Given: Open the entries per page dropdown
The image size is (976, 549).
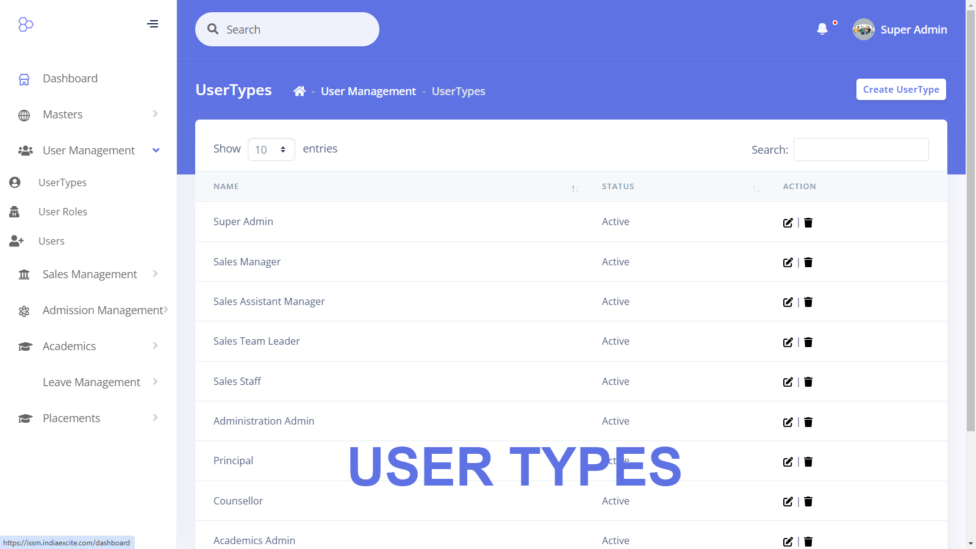Looking at the screenshot, I should pyautogui.click(x=271, y=149).
